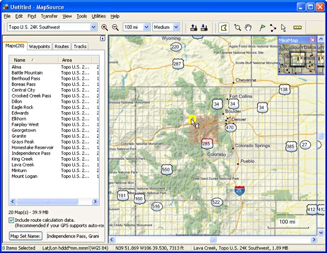Open the Utilities menu
This screenshot has height=253, width=327.
pyautogui.click(x=99, y=16)
